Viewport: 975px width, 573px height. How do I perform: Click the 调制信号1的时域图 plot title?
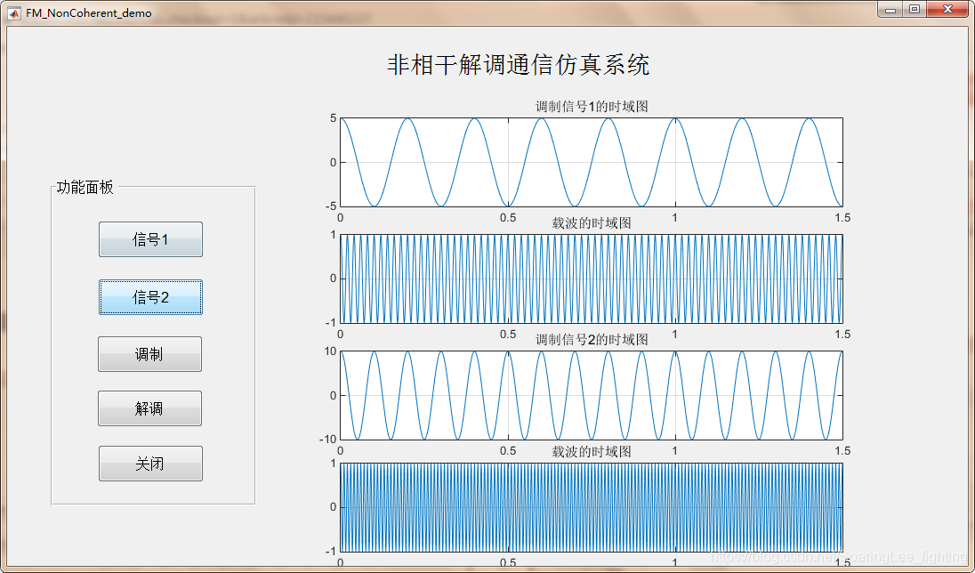[x=592, y=107]
